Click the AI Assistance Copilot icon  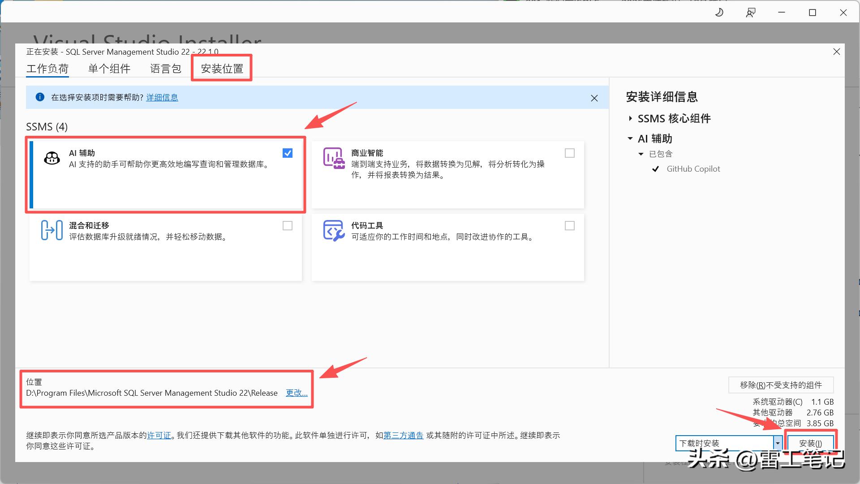(52, 158)
